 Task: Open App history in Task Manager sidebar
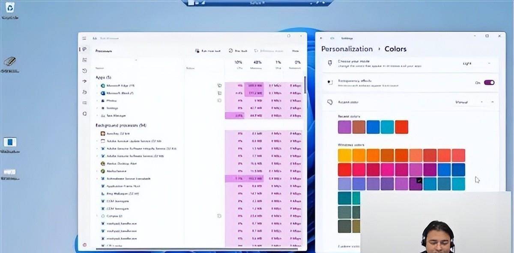point(84,71)
